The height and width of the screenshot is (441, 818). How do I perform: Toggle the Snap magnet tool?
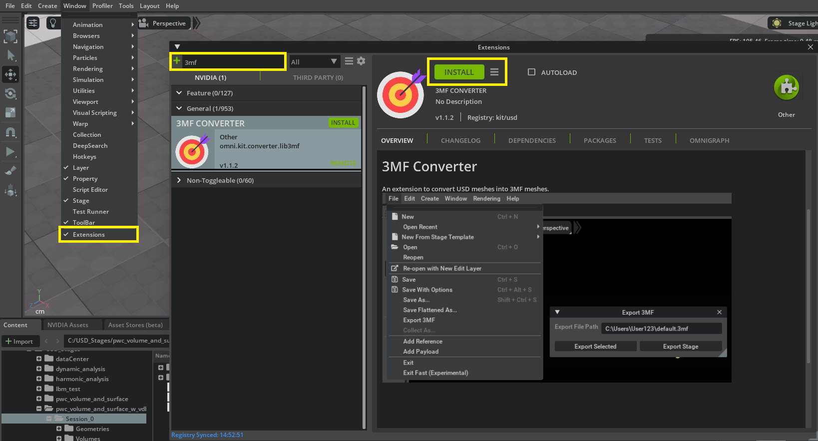click(x=10, y=132)
